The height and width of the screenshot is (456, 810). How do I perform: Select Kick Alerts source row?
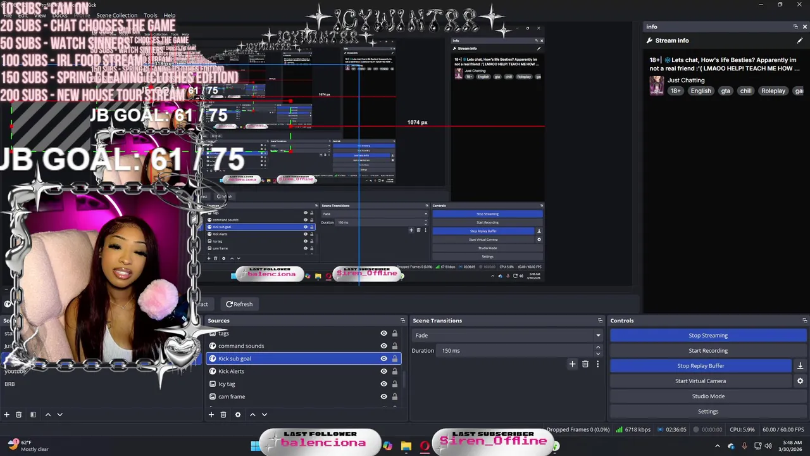(x=302, y=371)
